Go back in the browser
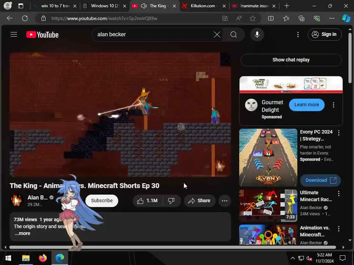Viewport: 354px width, 265px height. (x=9, y=18)
